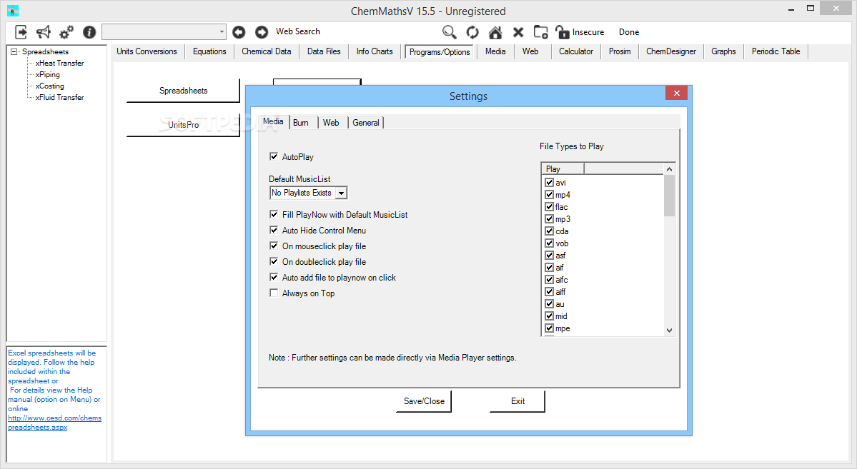Click the refresh icon

coord(472,32)
